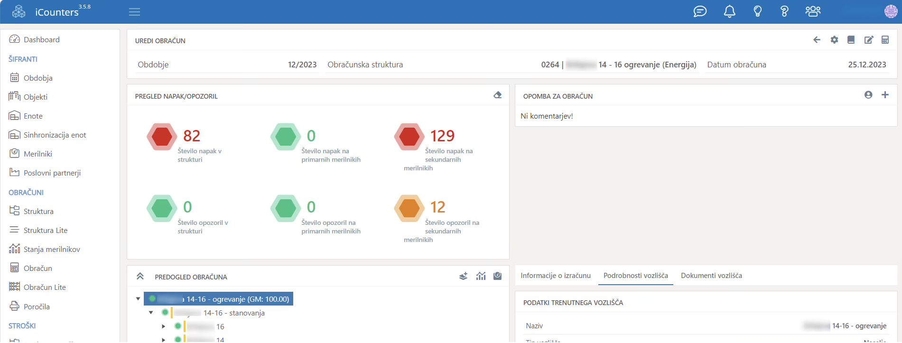Viewport: 902px width, 343px height.
Task: Click the edit pencil icon
Action: pos(868,40)
